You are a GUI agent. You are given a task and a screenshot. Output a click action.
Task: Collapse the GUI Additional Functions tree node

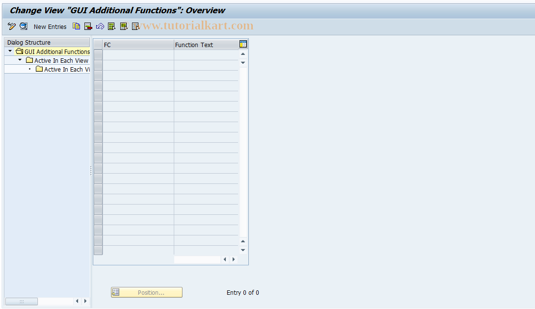tap(10, 51)
